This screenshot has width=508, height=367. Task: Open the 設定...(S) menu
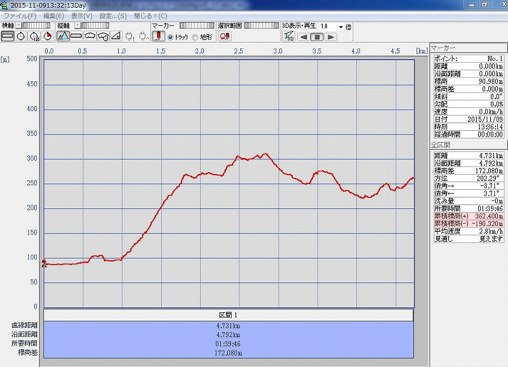pos(113,16)
